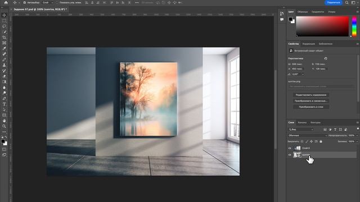The height and width of the screenshot is (202, 360).
Task: Select the Lasso tool
Action: pos(4,26)
